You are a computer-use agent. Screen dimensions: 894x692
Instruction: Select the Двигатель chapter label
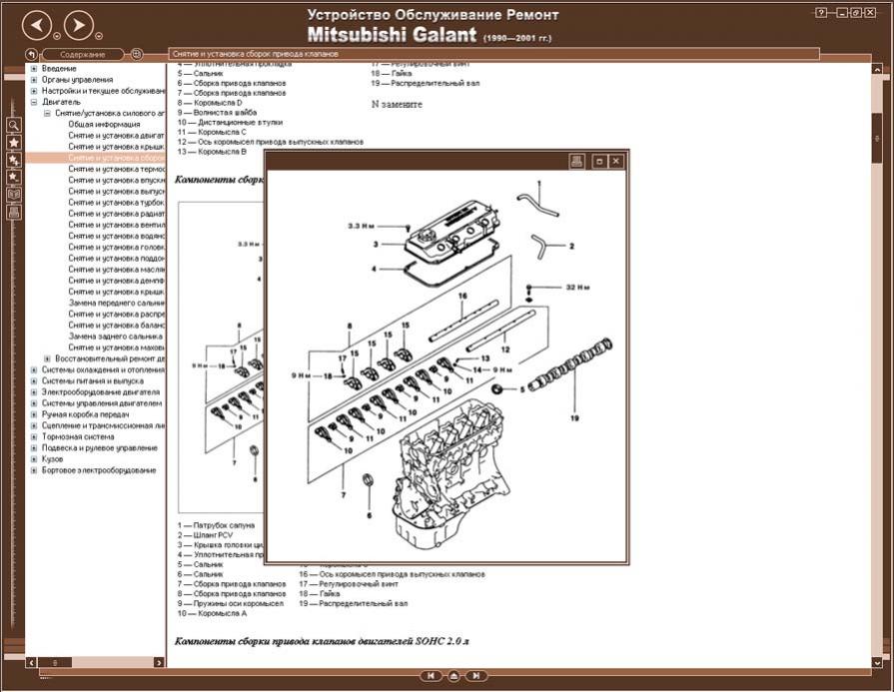point(61,102)
